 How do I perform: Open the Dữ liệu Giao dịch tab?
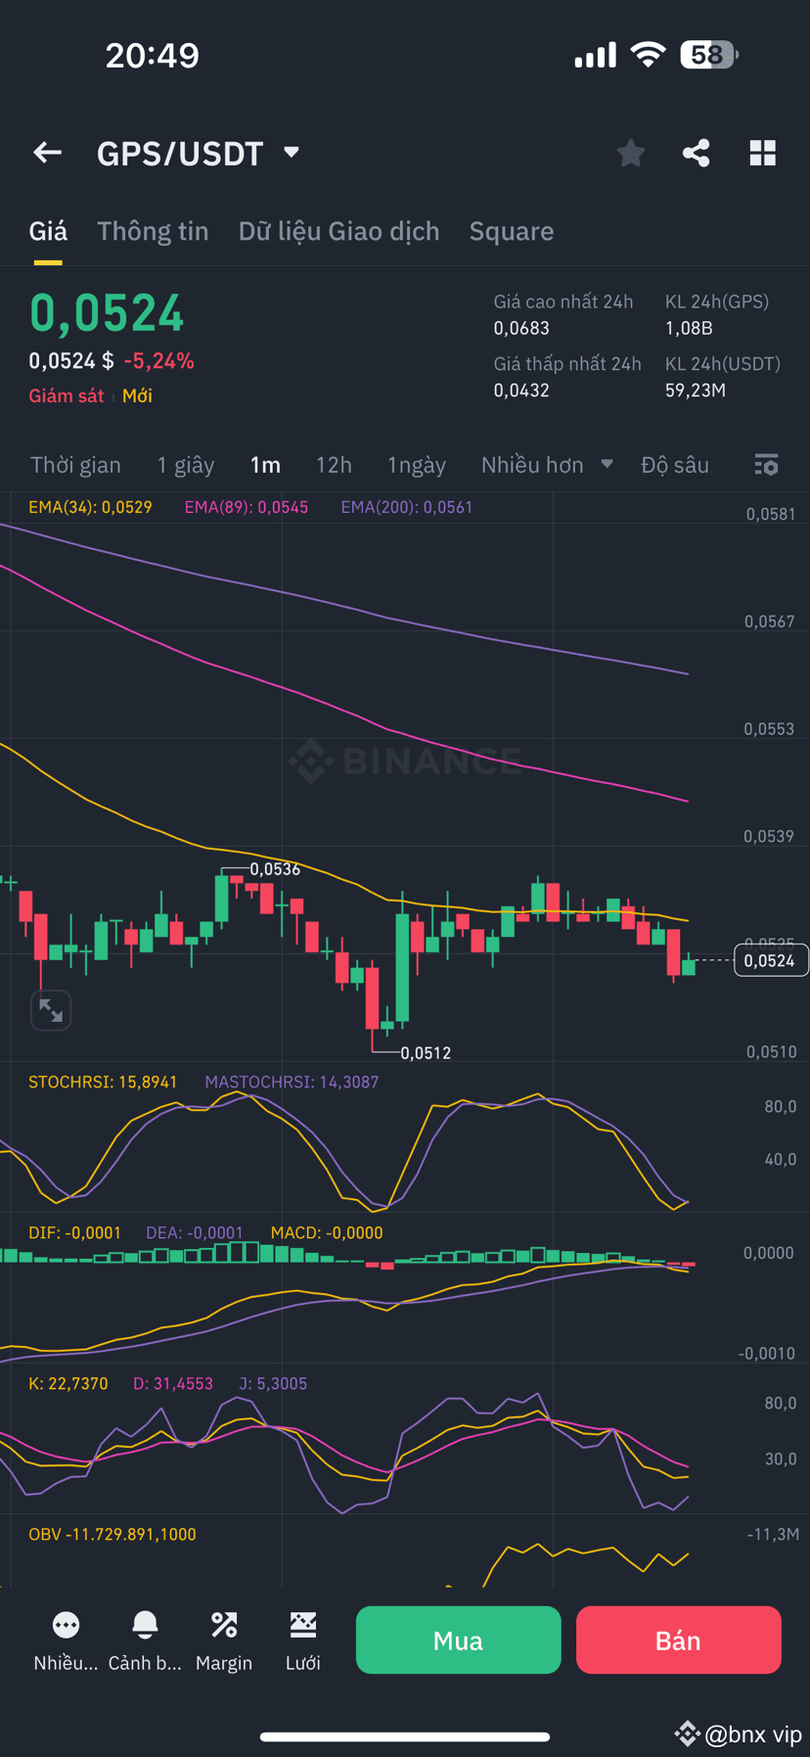pyautogui.click(x=338, y=231)
